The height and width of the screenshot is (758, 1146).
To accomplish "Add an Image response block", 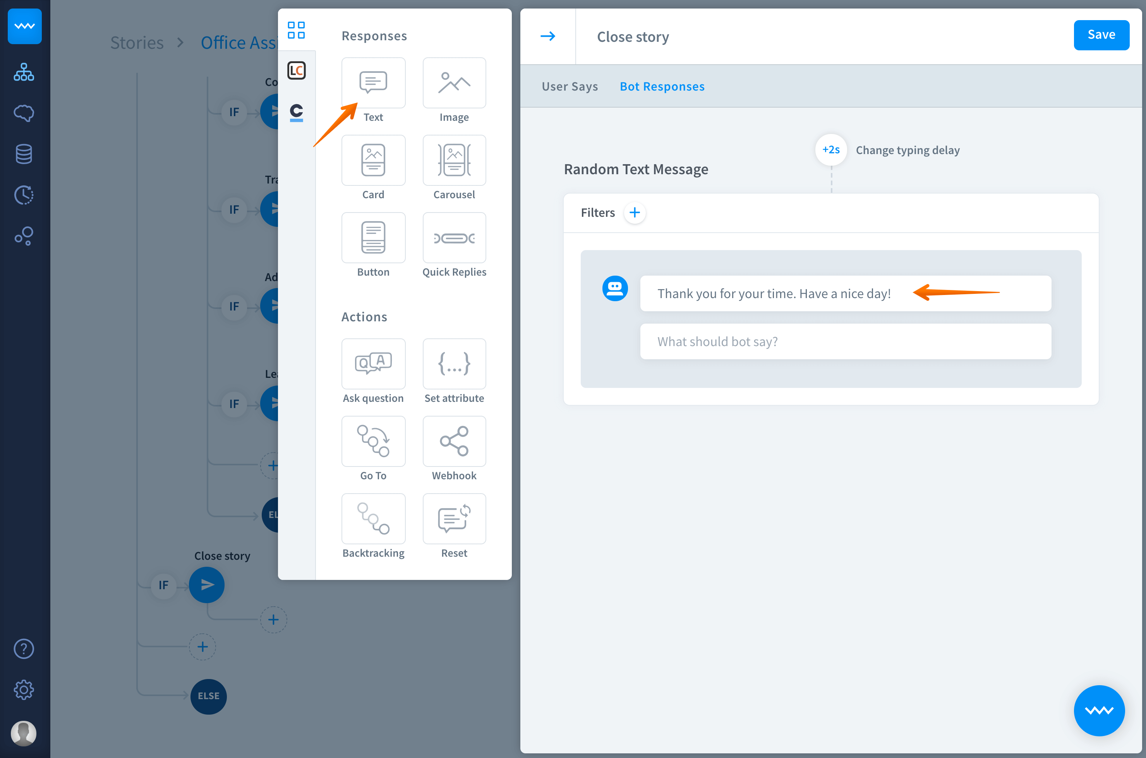I will point(454,83).
